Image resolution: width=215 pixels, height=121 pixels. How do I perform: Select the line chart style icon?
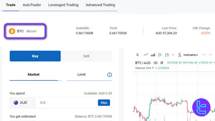pos(146,55)
